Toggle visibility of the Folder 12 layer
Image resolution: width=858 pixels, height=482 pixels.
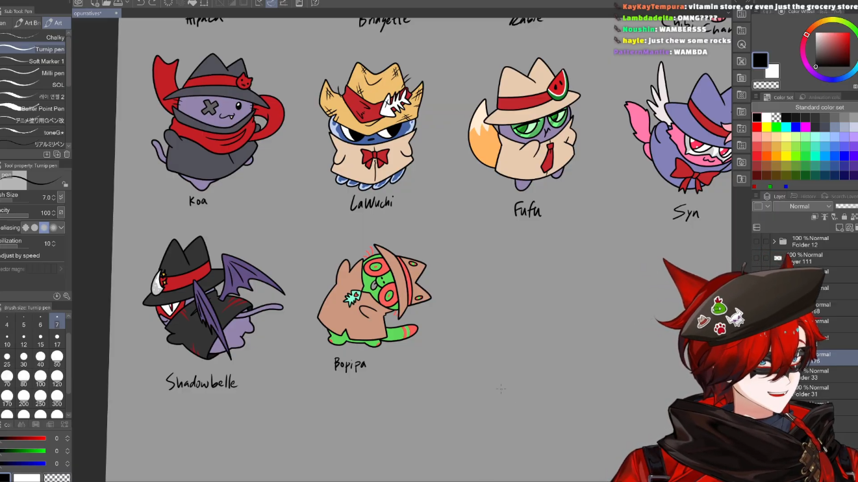pos(757,241)
